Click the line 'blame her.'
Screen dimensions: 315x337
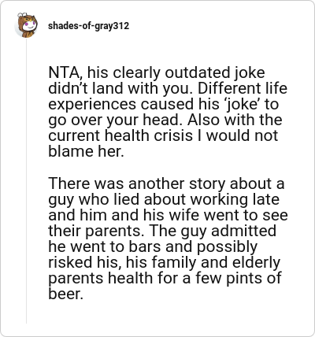point(86,151)
